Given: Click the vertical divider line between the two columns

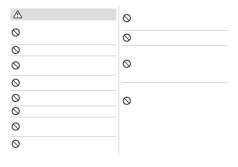Looking at the screenshot, I should pos(119,81).
